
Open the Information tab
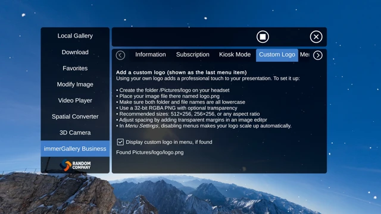[x=151, y=55]
